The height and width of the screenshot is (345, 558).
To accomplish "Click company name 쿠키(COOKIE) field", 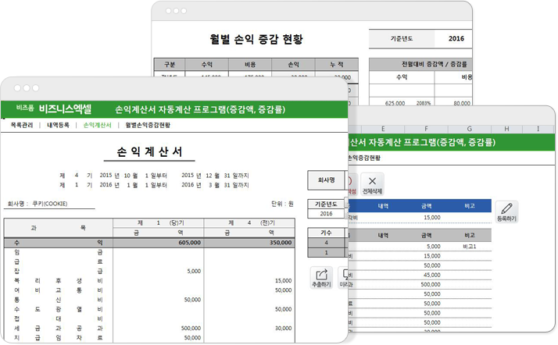I will 49,204.
